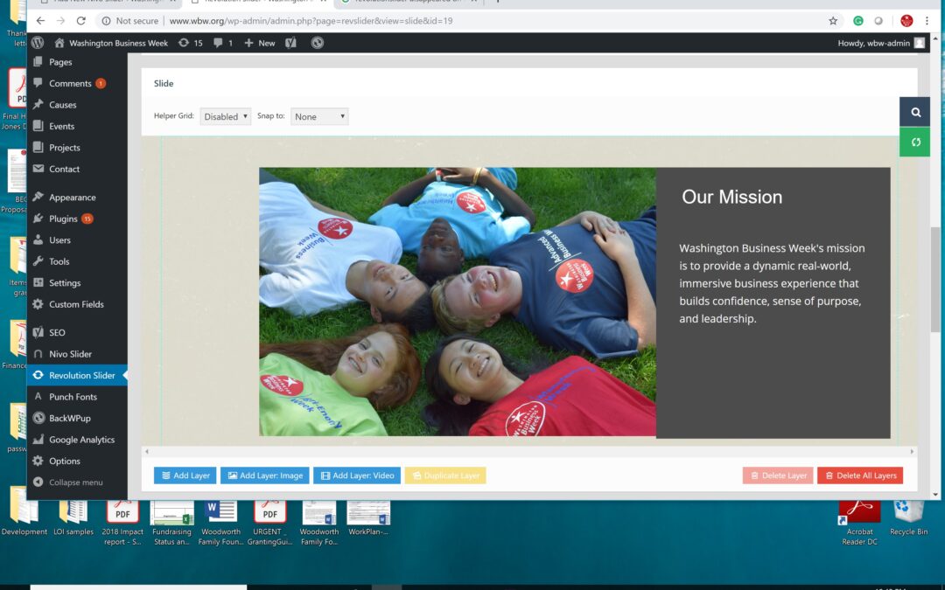This screenshot has height=590, width=945.
Task: Select Revolution Slider in the sidebar
Action: point(77,375)
